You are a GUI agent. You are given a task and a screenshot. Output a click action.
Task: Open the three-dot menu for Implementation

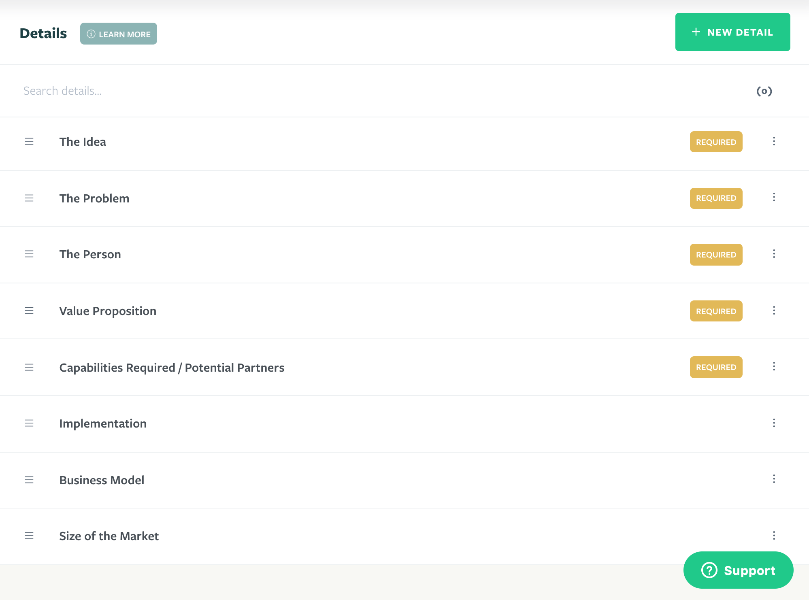click(x=774, y=423)
